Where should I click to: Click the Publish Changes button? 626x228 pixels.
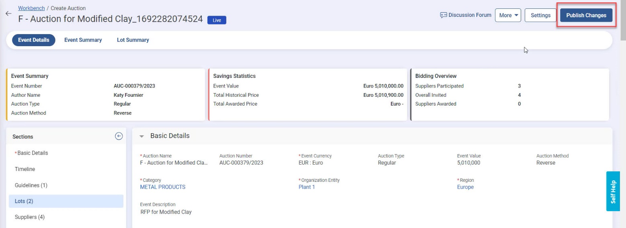click(x=586, y=15)
